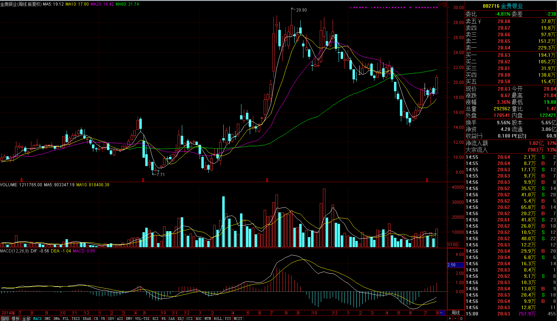Click the S marker below the 7.71 low

pyautogui.click(x=143, y=180)
